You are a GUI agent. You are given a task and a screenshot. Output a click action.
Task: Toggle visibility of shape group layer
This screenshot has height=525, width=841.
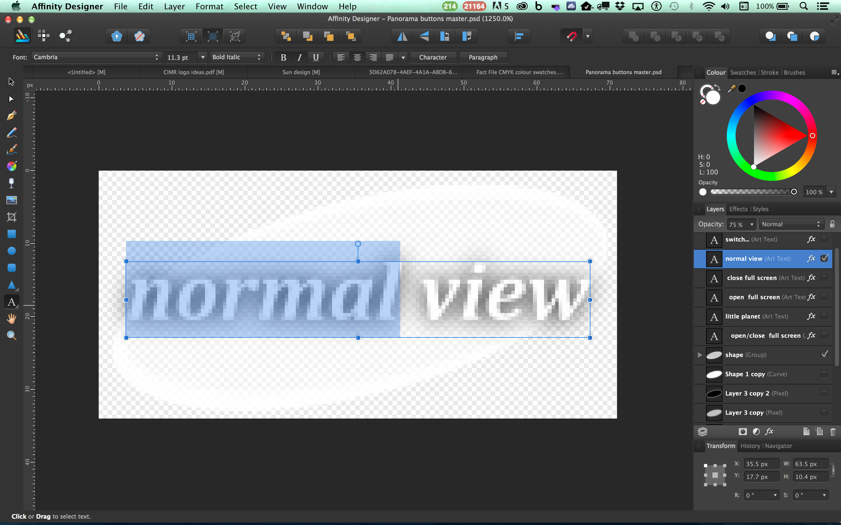[x=824, y=354]
